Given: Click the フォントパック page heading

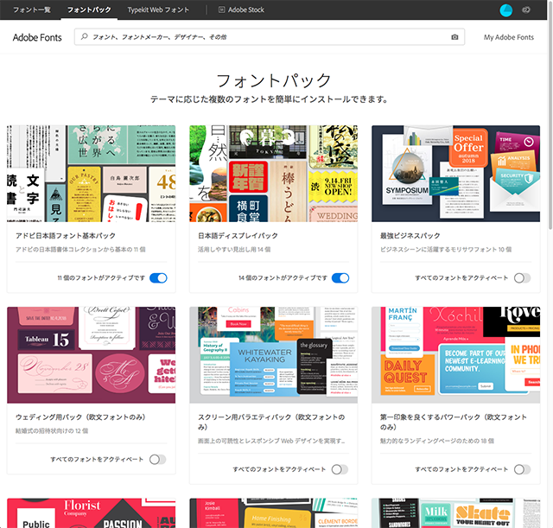Looking at the screenshot, I should [274, 80].
